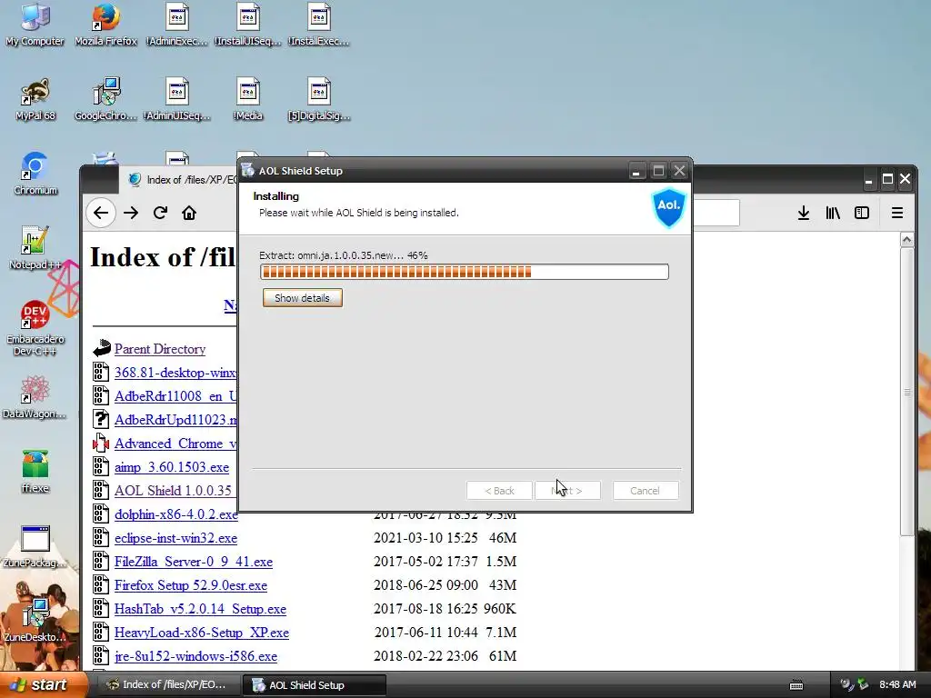
Task: Switch to AOL Shield Setup taskbar item
Action: pyautogui.click(x=315, y=685)
